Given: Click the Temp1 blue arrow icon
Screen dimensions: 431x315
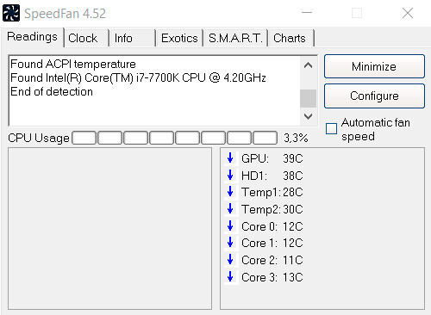Looking at the screenshot, I should coord(230,191).
